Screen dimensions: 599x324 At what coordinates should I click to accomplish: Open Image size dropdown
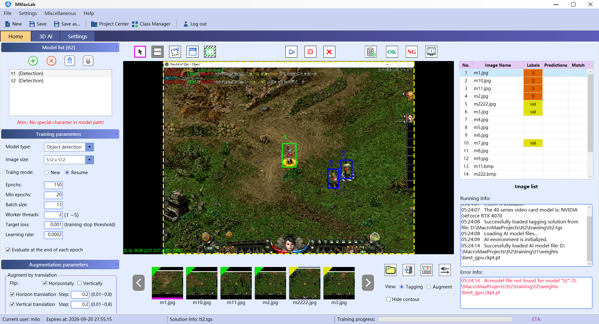[x=90, y=160]
